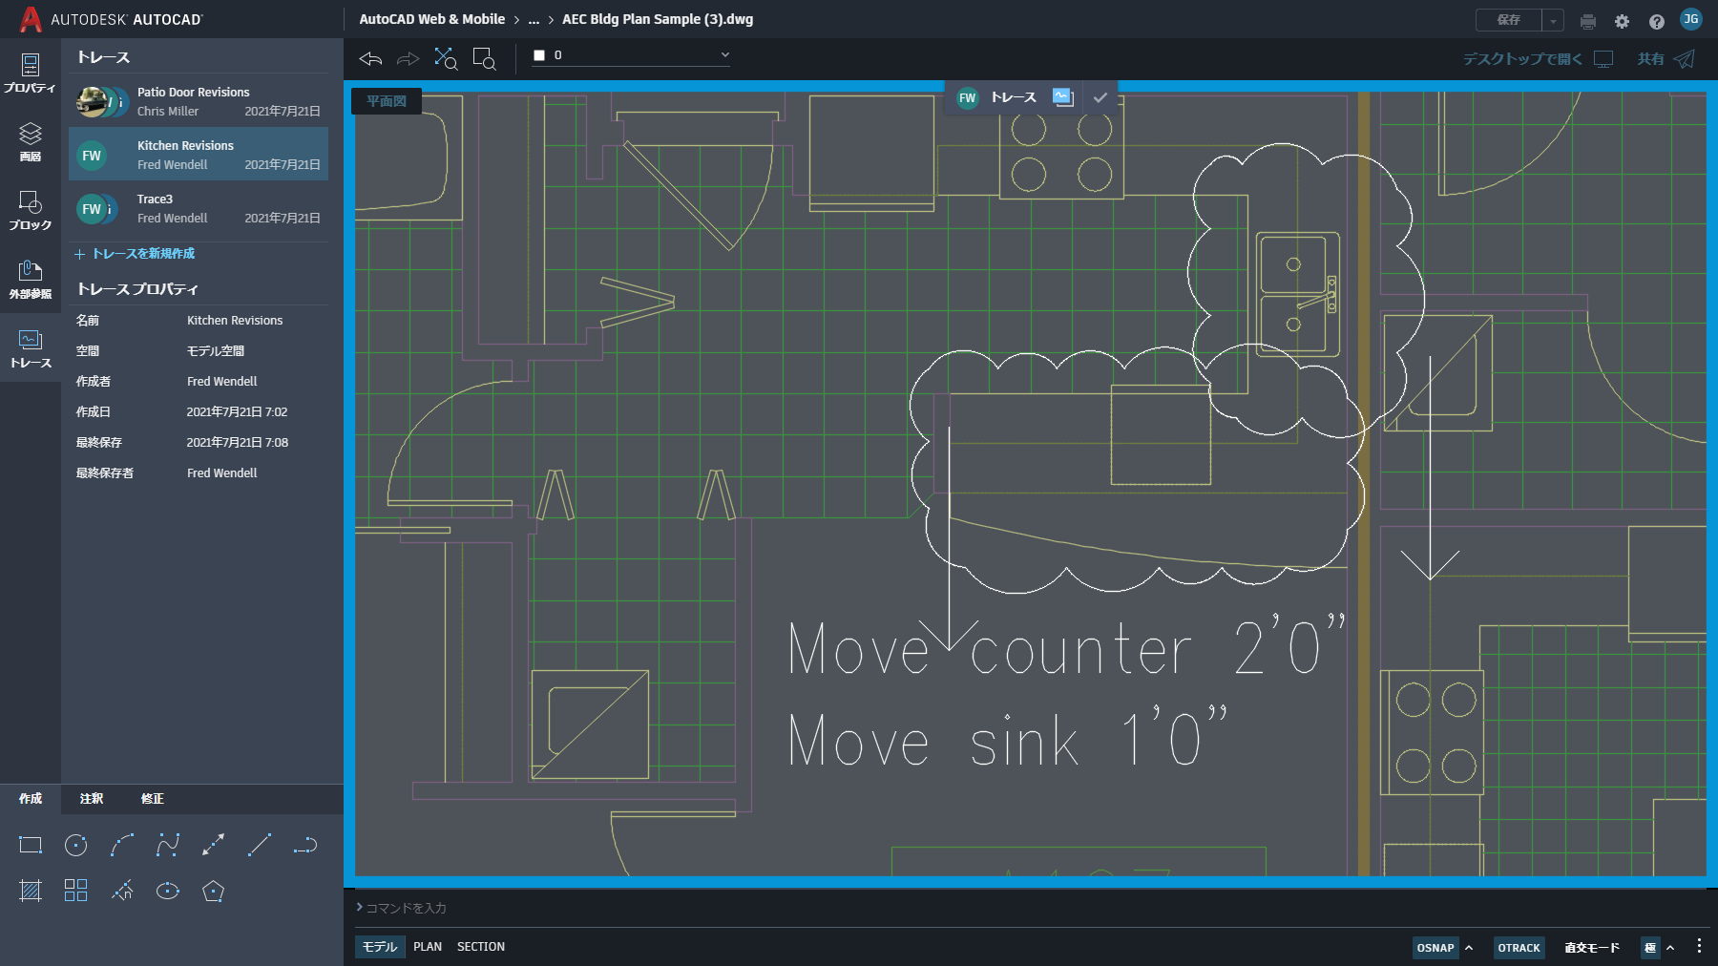Select the Circle drawing tool
Viewport: 1718px width, 966px height.
point(75,844)
